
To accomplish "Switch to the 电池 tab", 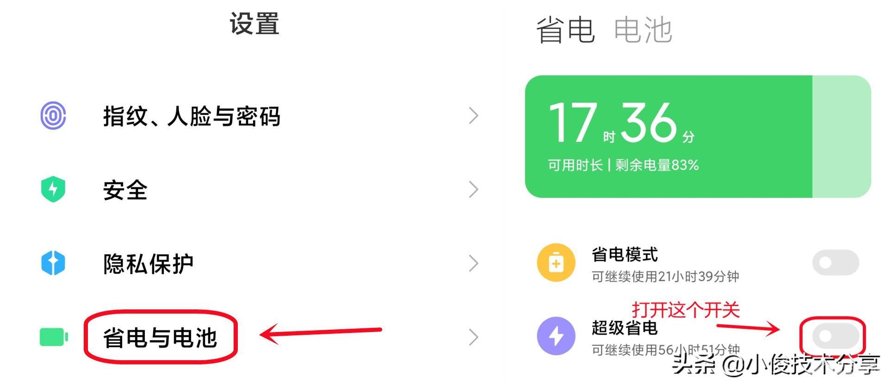I will (643, 30).
